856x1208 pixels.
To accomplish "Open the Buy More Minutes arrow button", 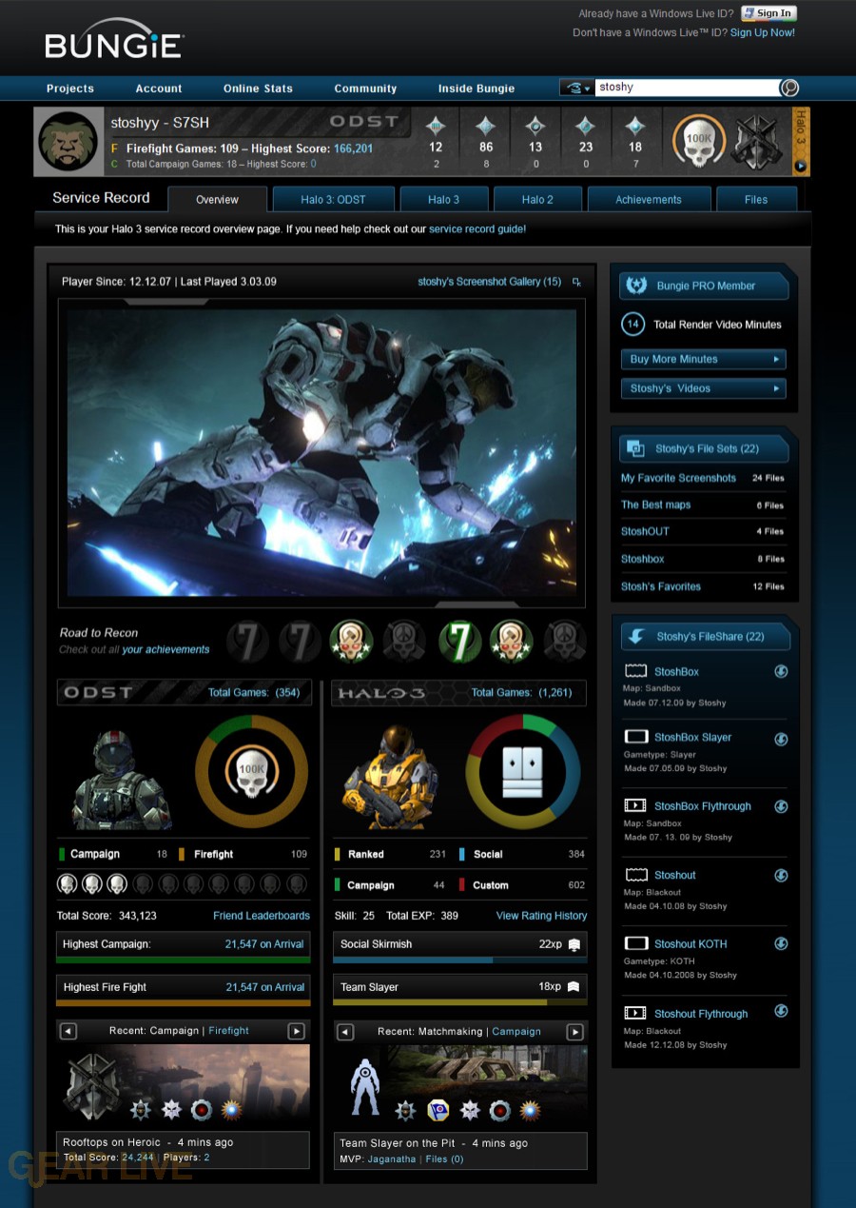I will coord(777,359).
